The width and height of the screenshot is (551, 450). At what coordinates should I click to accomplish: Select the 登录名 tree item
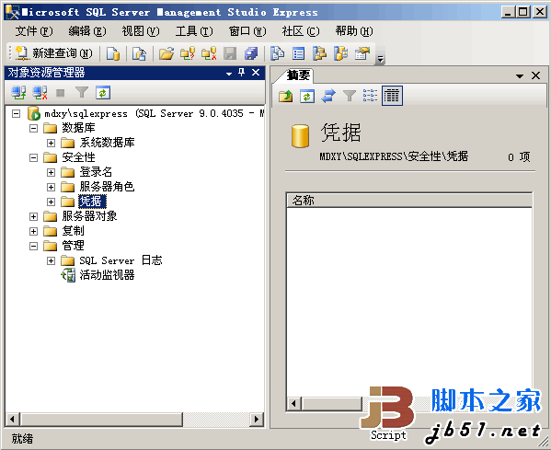pyautogui.click(x=96, y=172)
